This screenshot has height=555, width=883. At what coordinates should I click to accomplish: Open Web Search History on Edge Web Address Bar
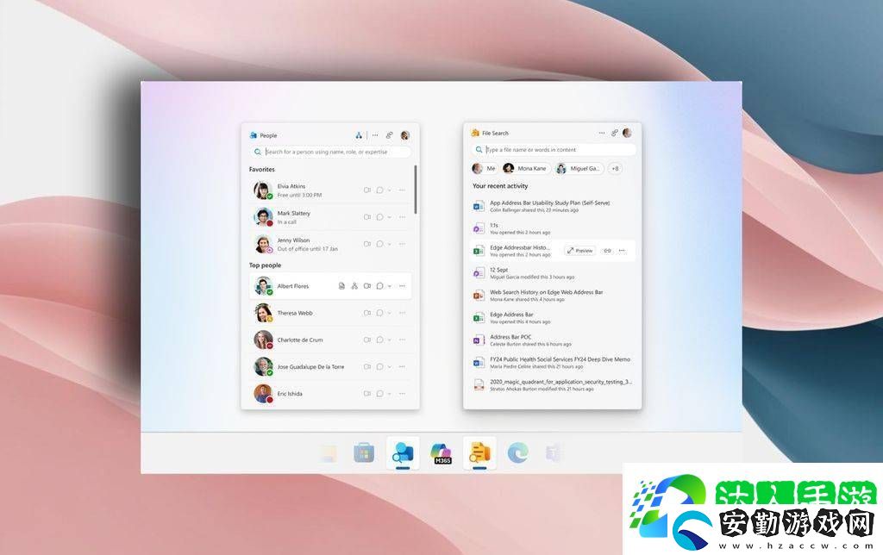(x=553, y=296)
